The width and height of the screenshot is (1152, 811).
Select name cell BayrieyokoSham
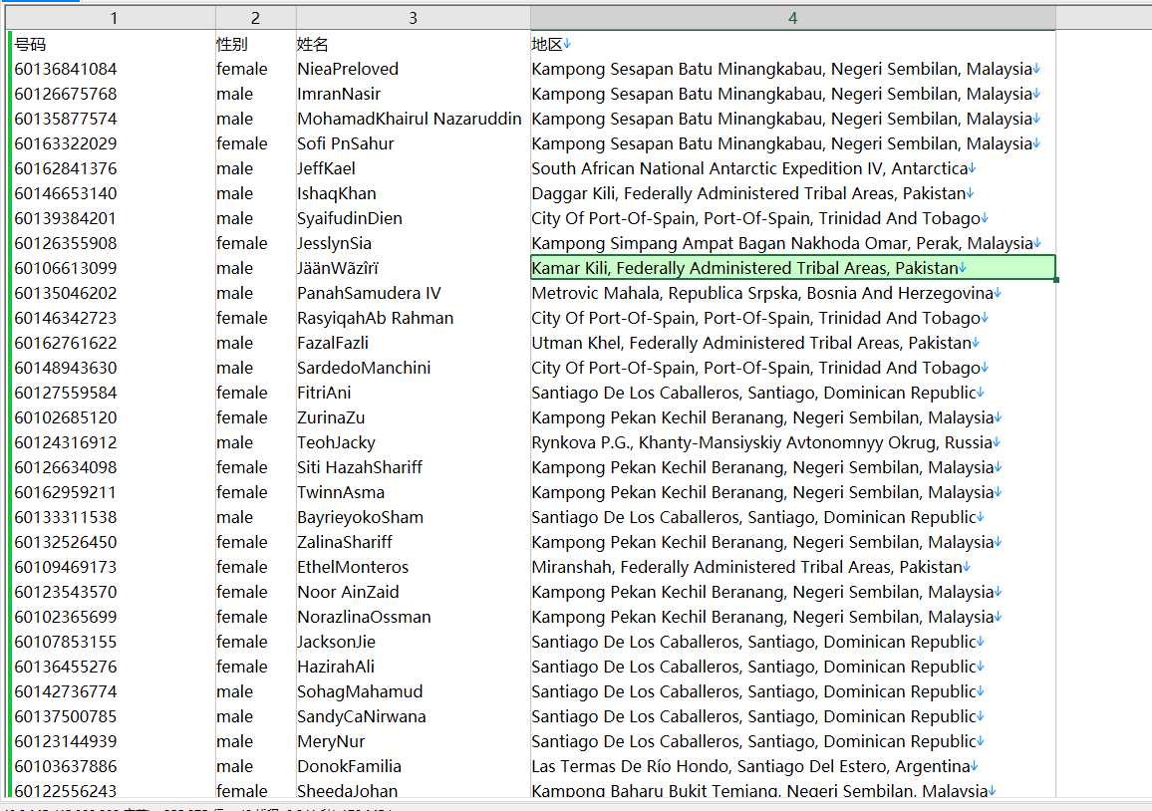point(413,518)
